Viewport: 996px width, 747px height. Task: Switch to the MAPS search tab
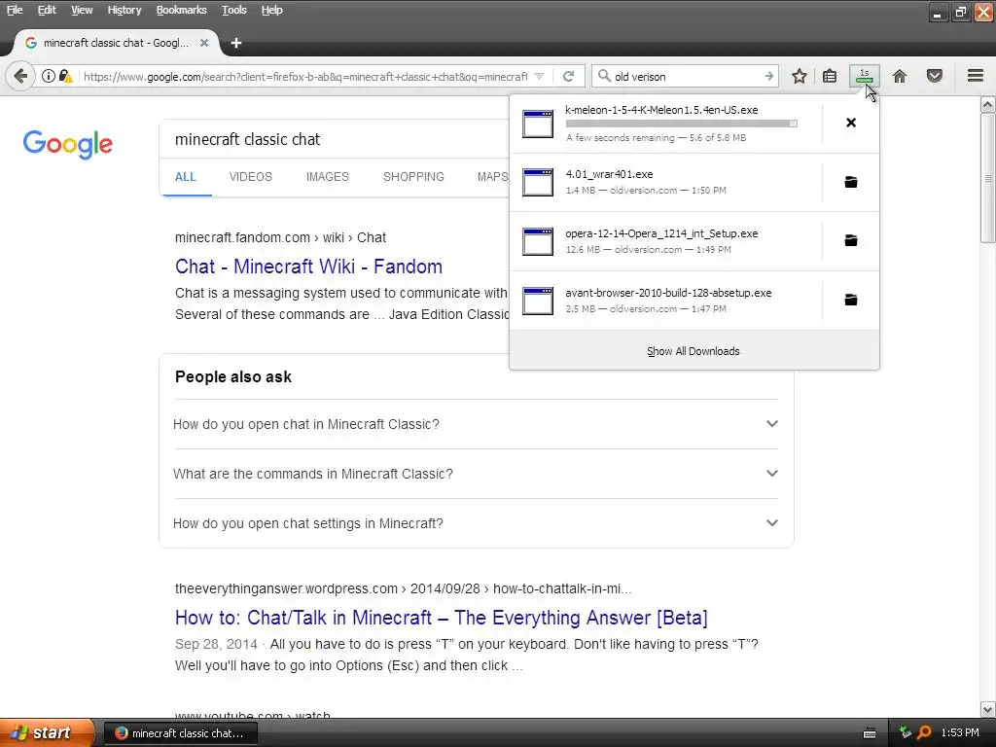(x=493, y=177)
